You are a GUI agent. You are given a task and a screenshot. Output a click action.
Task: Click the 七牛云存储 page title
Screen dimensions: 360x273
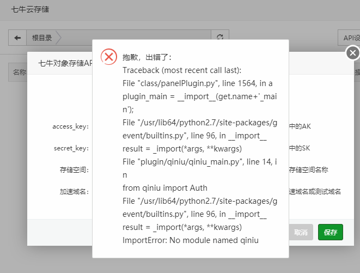coord(30,9)
